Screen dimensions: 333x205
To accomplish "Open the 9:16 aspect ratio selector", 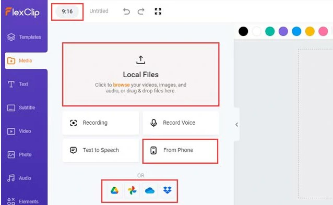I will (x=67, y=11).
